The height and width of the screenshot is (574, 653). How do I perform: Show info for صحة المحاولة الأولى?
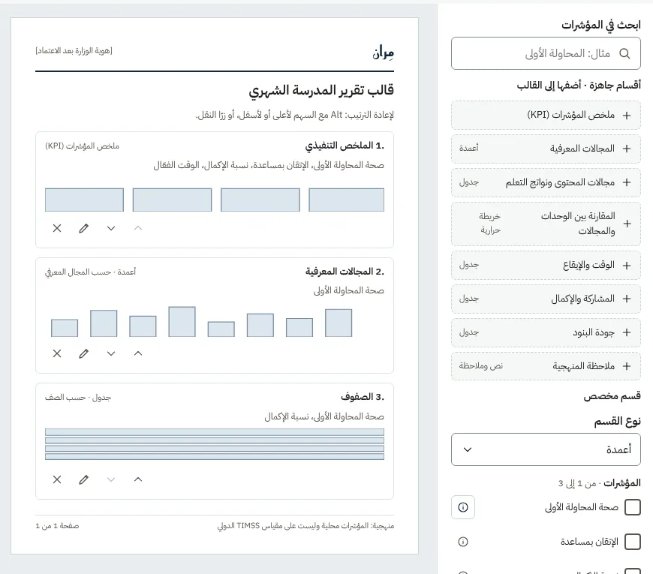462,507
